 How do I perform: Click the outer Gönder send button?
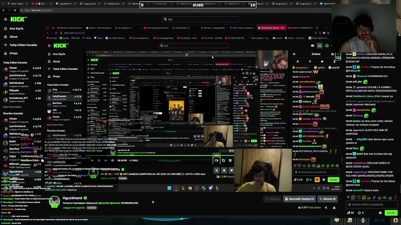391,213
